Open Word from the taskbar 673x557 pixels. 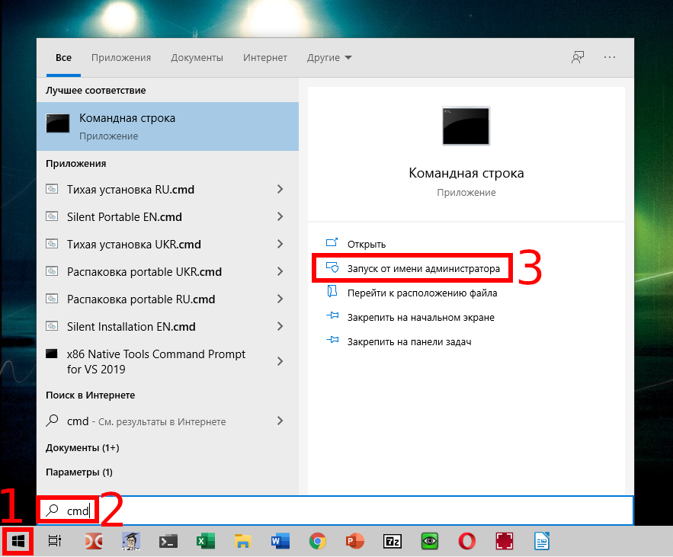point(280,542)
